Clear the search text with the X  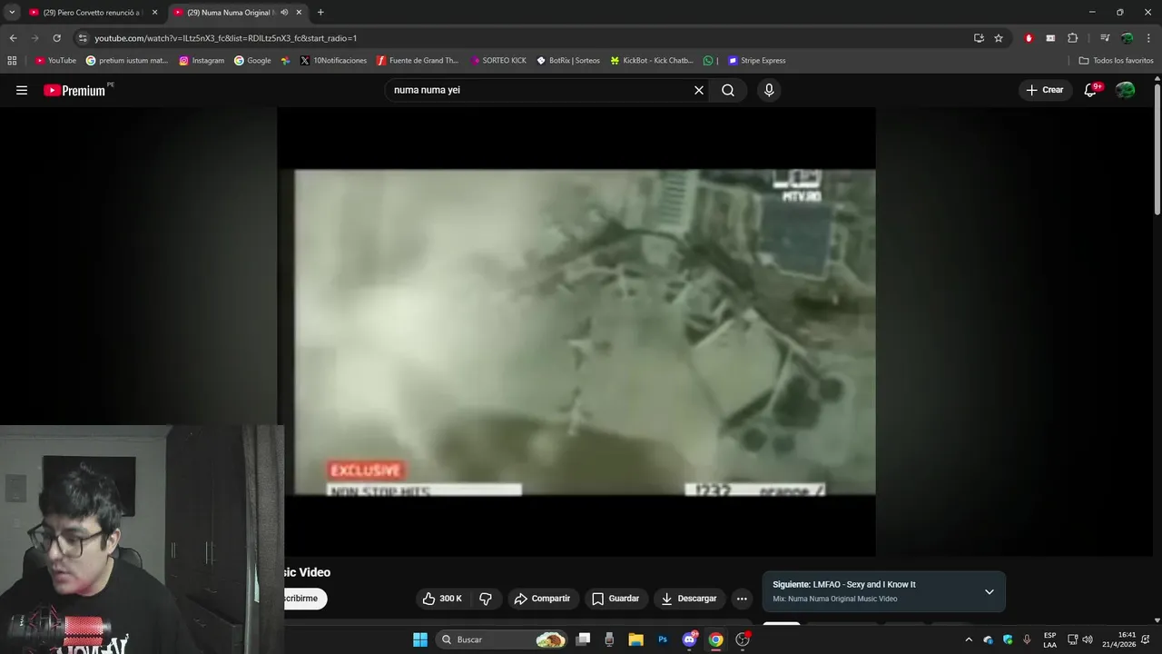[699, 90]
